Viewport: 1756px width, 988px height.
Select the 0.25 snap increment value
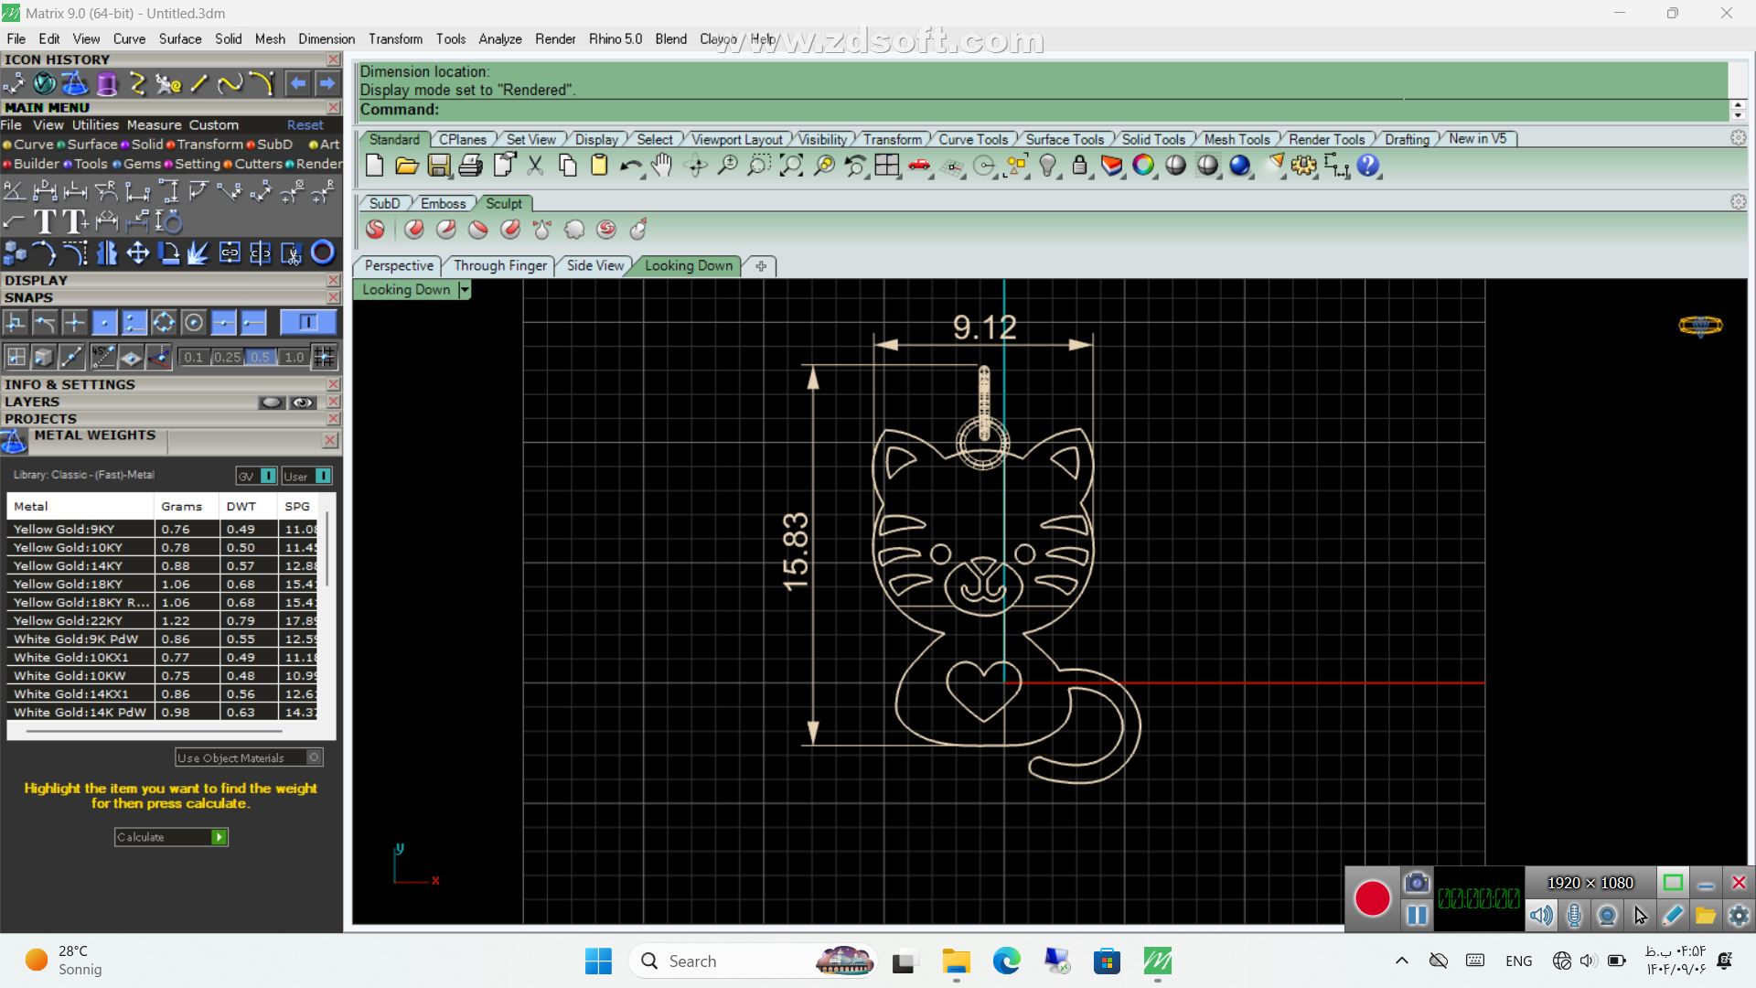coord(227,357)
